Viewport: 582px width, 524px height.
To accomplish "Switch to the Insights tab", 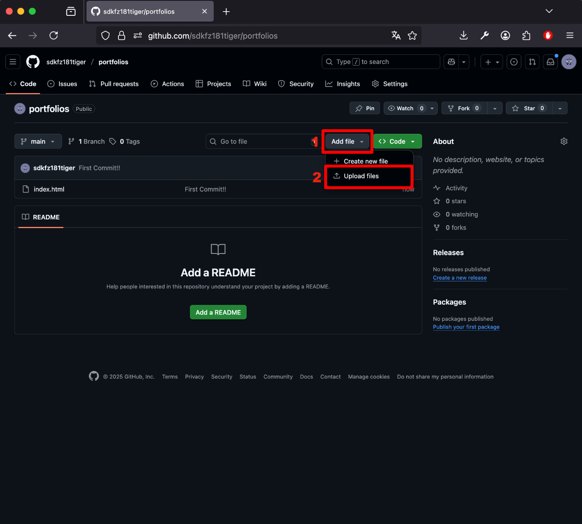I will pos(343,84).
